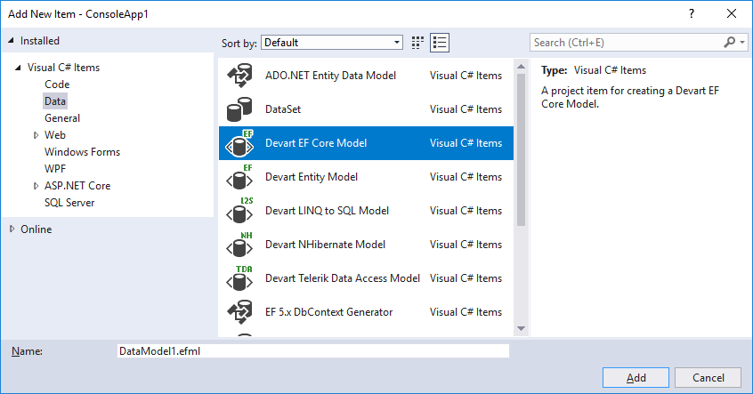Click the ADO.NET Entity Data Model icon
This screenshot has width=753, height=394.
click(239, 76)
